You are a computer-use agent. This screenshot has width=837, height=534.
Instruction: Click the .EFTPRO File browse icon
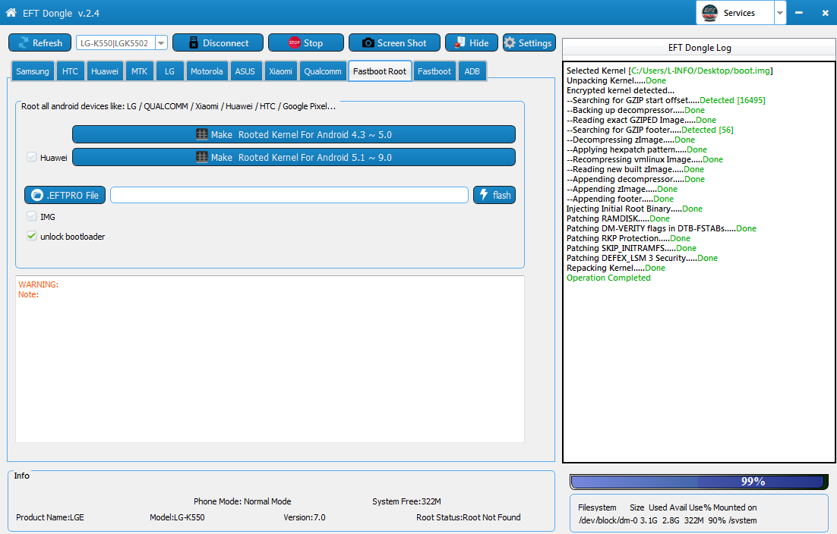click(36, 195)
